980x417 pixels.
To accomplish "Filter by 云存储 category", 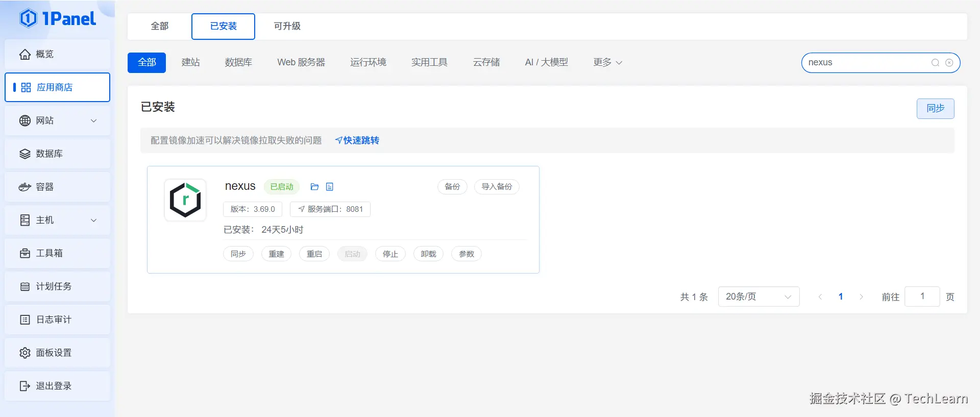I will [x=486, y=62].
